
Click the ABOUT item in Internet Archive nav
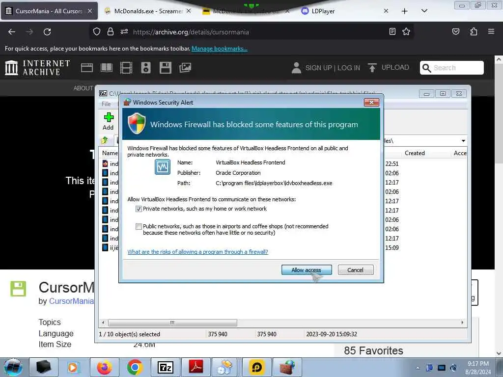pos(83,88)
